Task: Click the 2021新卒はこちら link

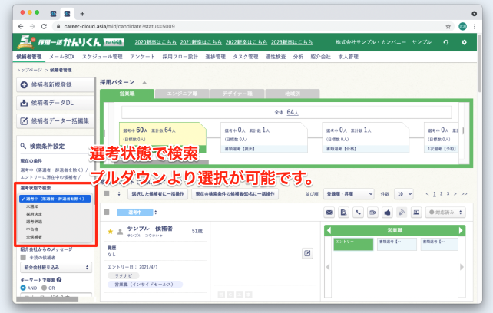Action: click(201, 42)
